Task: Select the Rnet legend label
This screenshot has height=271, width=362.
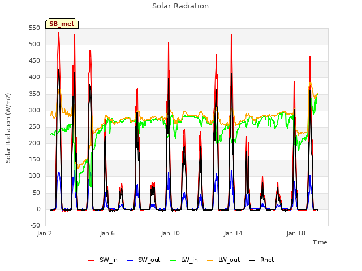Action: click(267, 260)
